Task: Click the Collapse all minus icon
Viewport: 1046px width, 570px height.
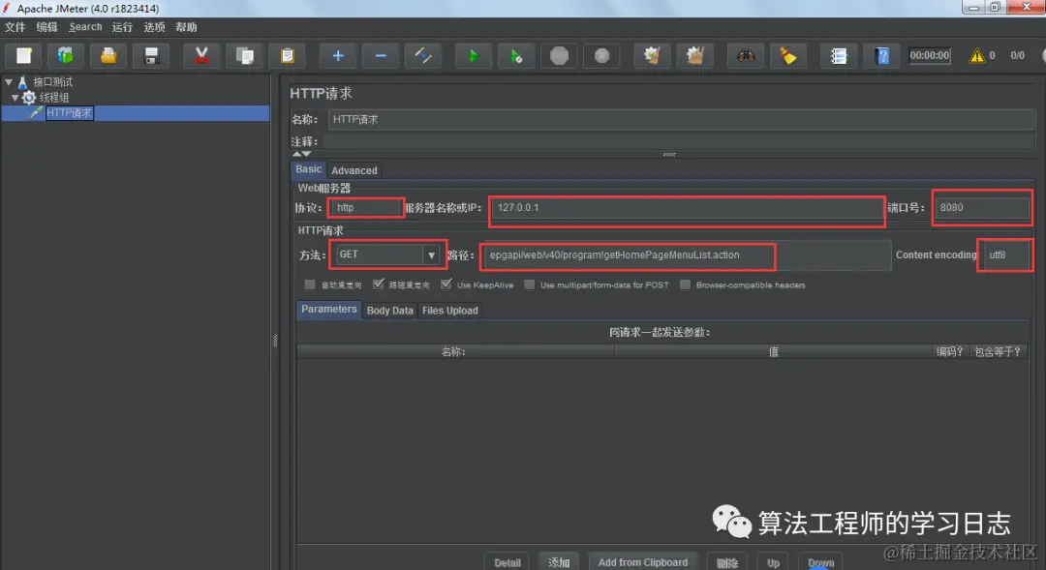Action: (x=381, y=56)
